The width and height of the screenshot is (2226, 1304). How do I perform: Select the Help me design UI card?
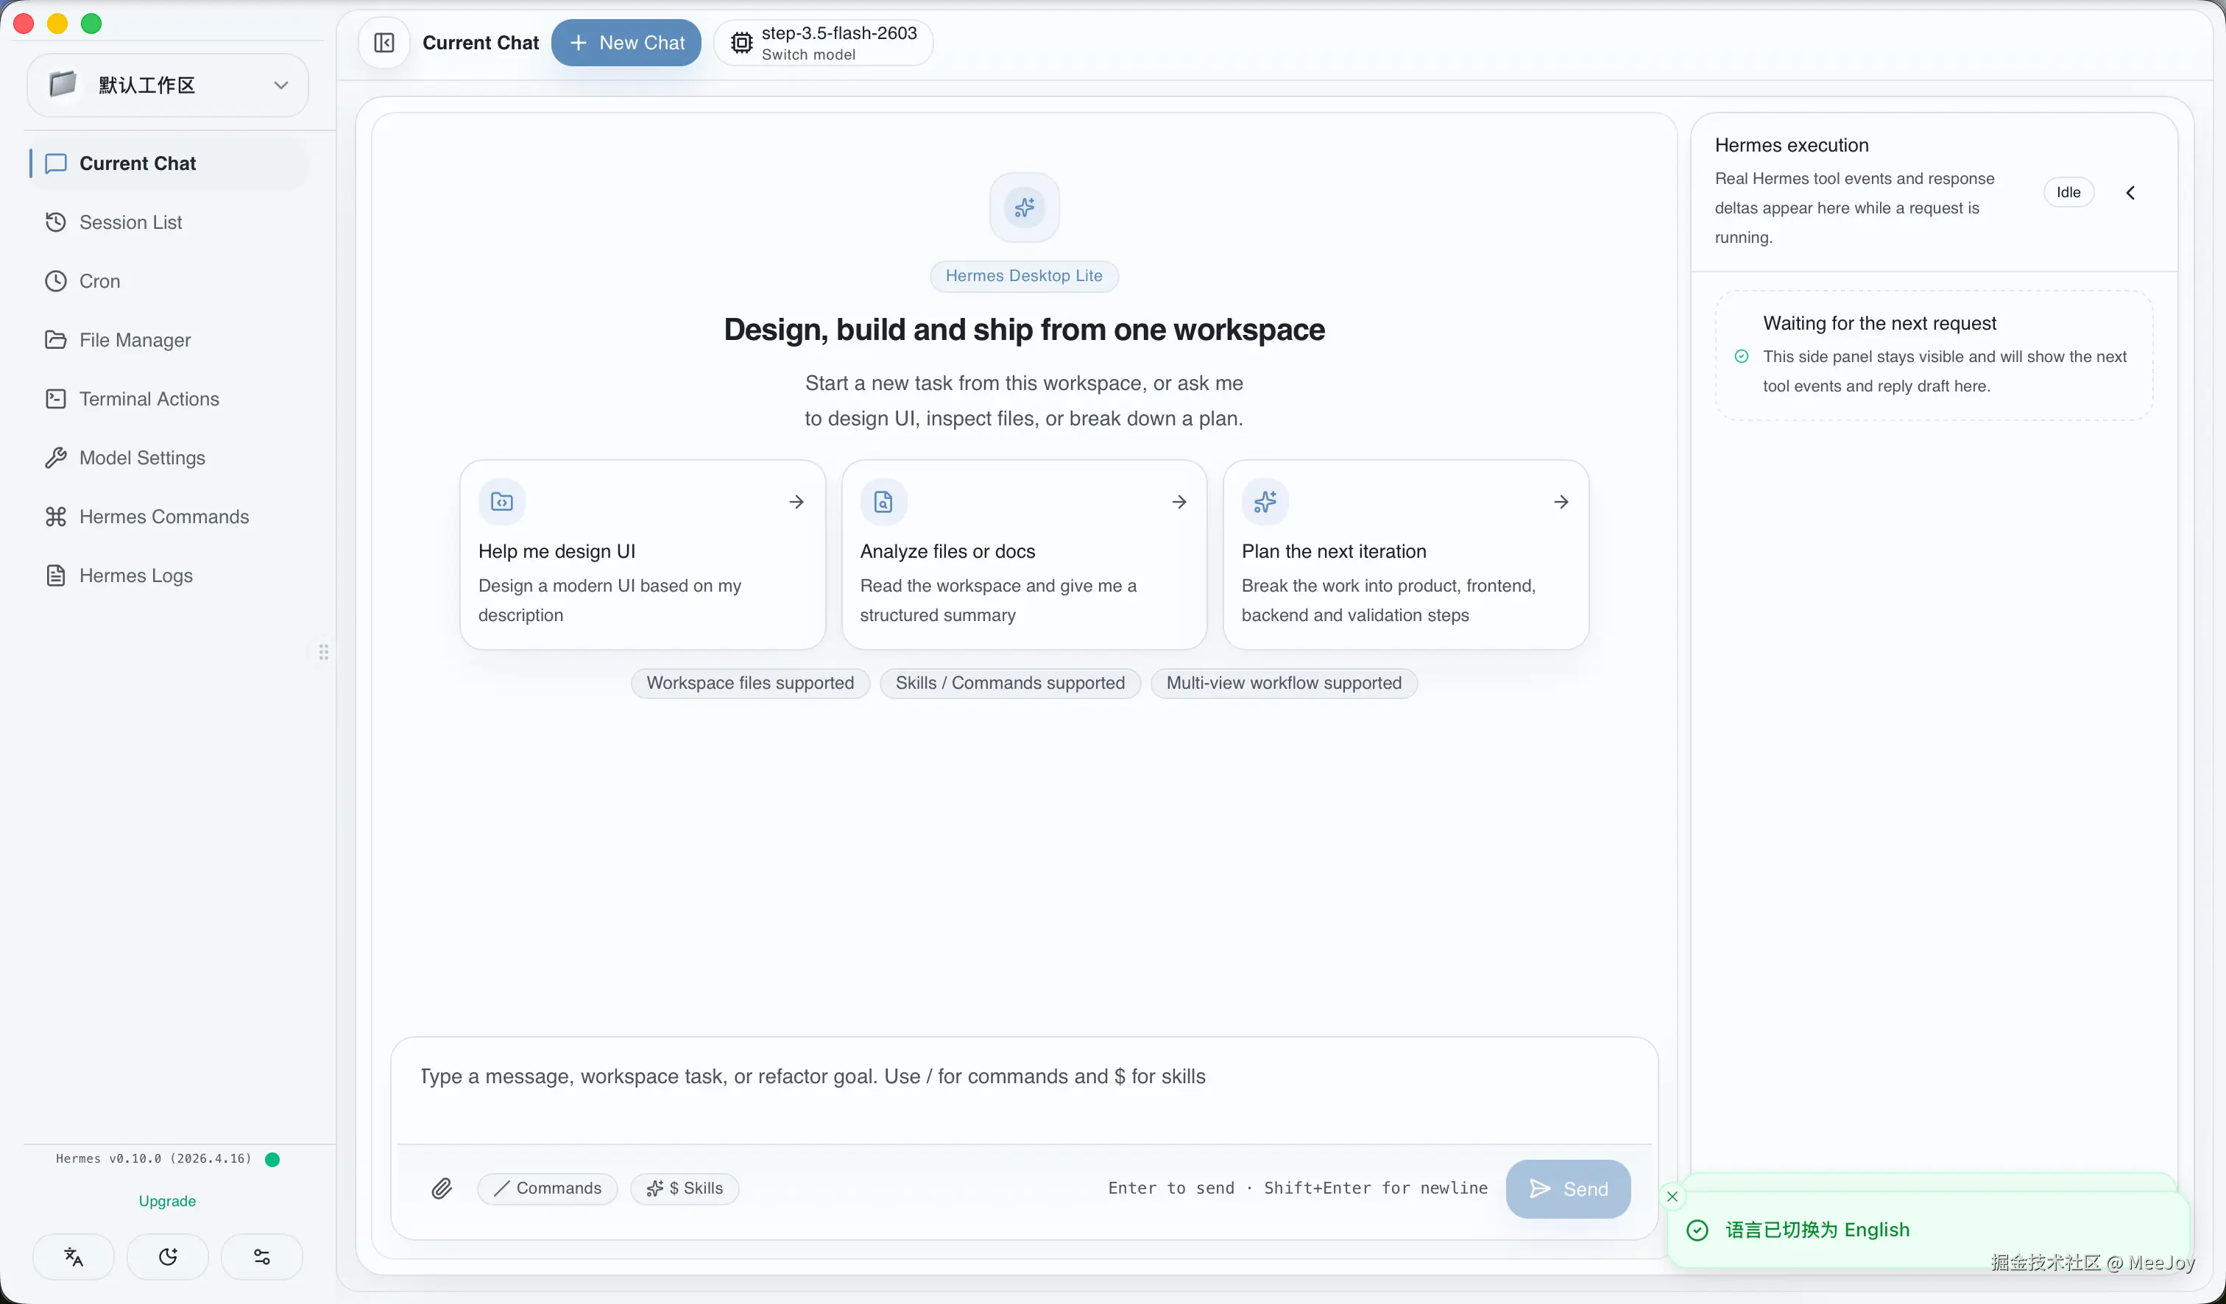[642, 554]
